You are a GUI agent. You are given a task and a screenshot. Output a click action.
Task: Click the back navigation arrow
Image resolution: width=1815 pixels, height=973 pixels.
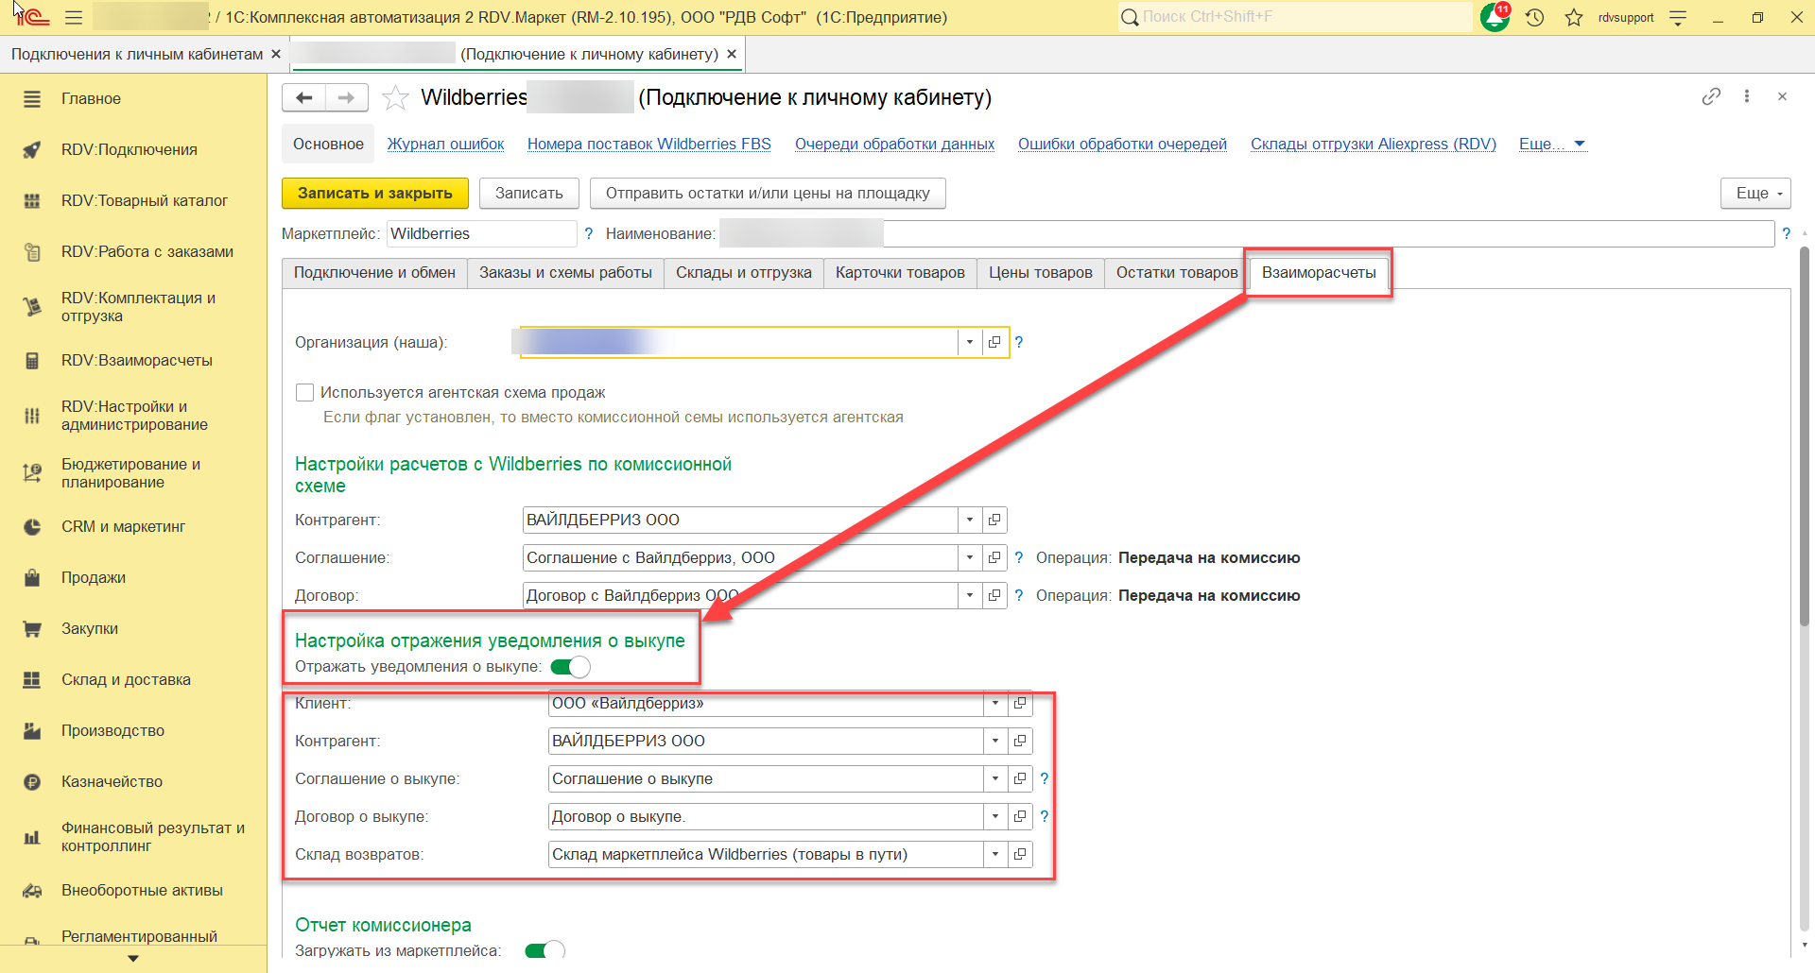[x=303, y=97]
